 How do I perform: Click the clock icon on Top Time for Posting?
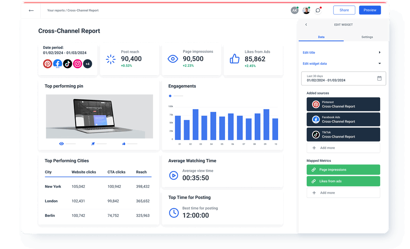pos(174,212)
